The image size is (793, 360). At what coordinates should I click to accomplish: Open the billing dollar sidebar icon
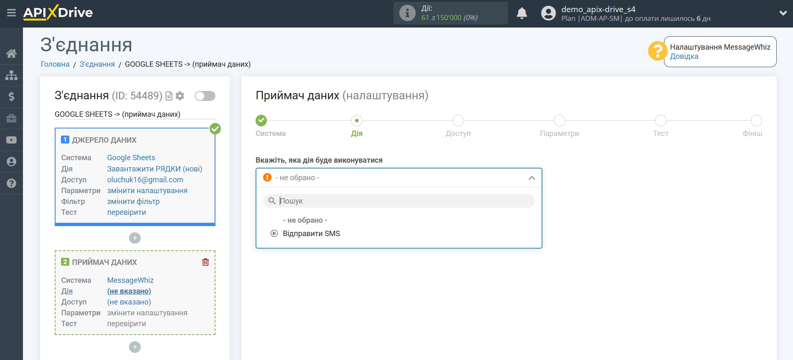11,97
